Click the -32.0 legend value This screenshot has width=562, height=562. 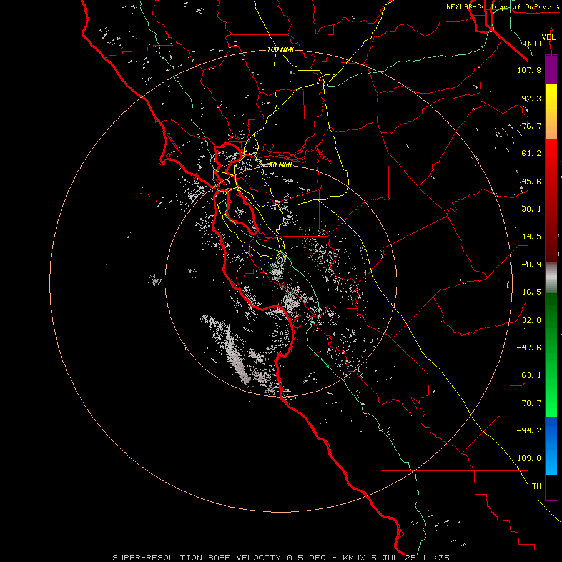coord(529,320)
